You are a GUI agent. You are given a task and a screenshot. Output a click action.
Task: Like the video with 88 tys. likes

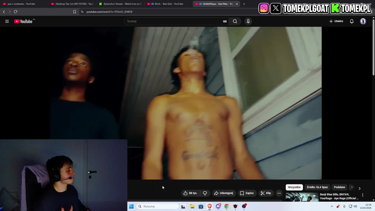tap(190, 193)
